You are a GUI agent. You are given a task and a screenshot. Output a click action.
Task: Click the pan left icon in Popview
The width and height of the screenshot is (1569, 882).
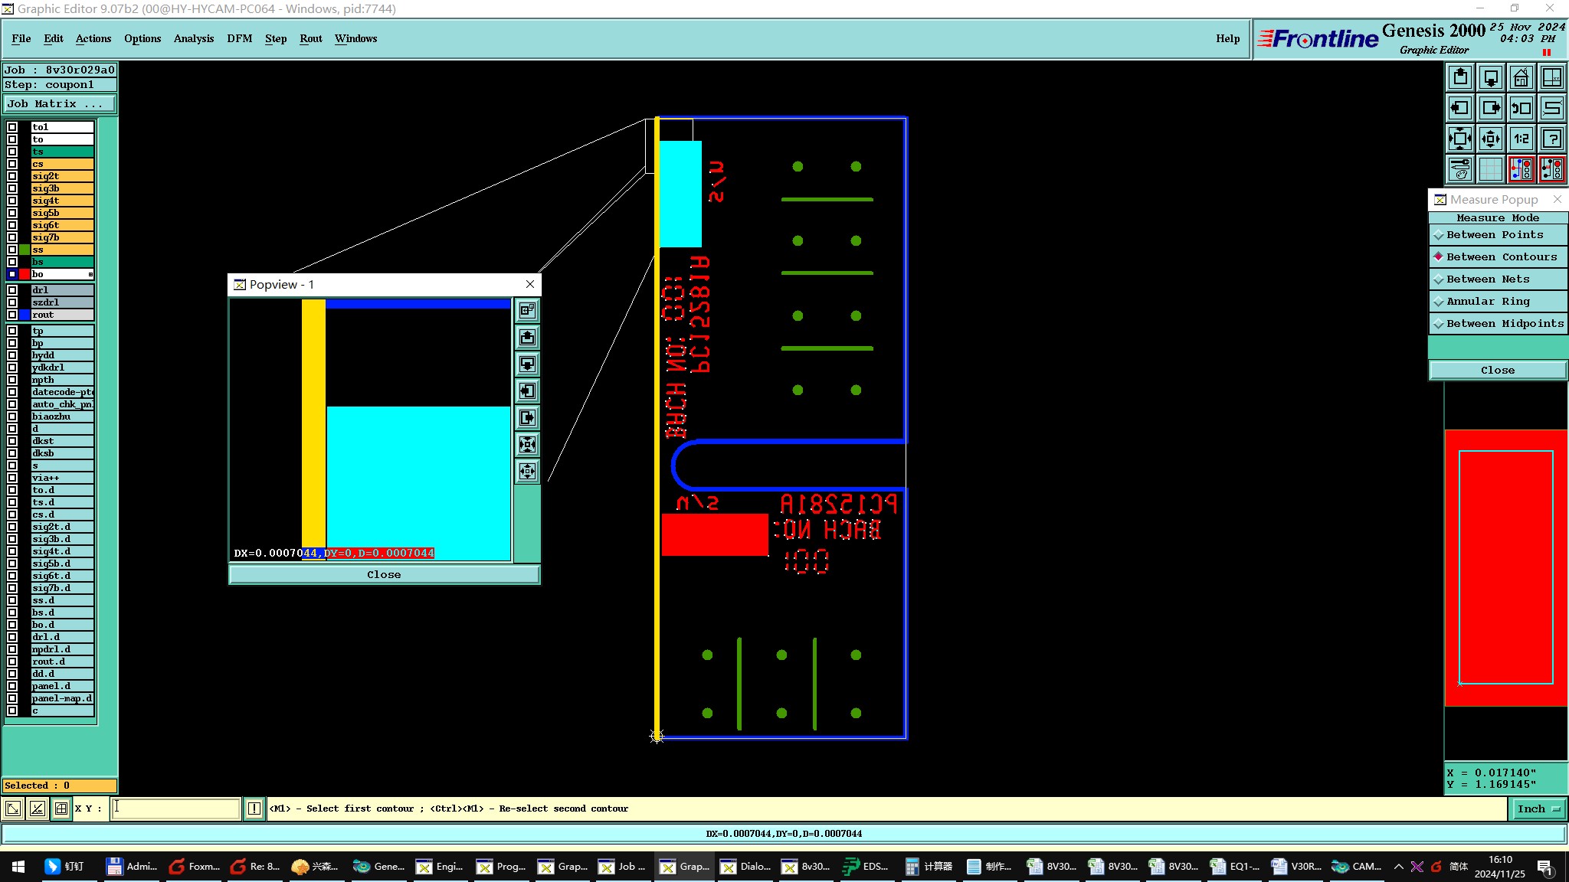click(527, 390)
